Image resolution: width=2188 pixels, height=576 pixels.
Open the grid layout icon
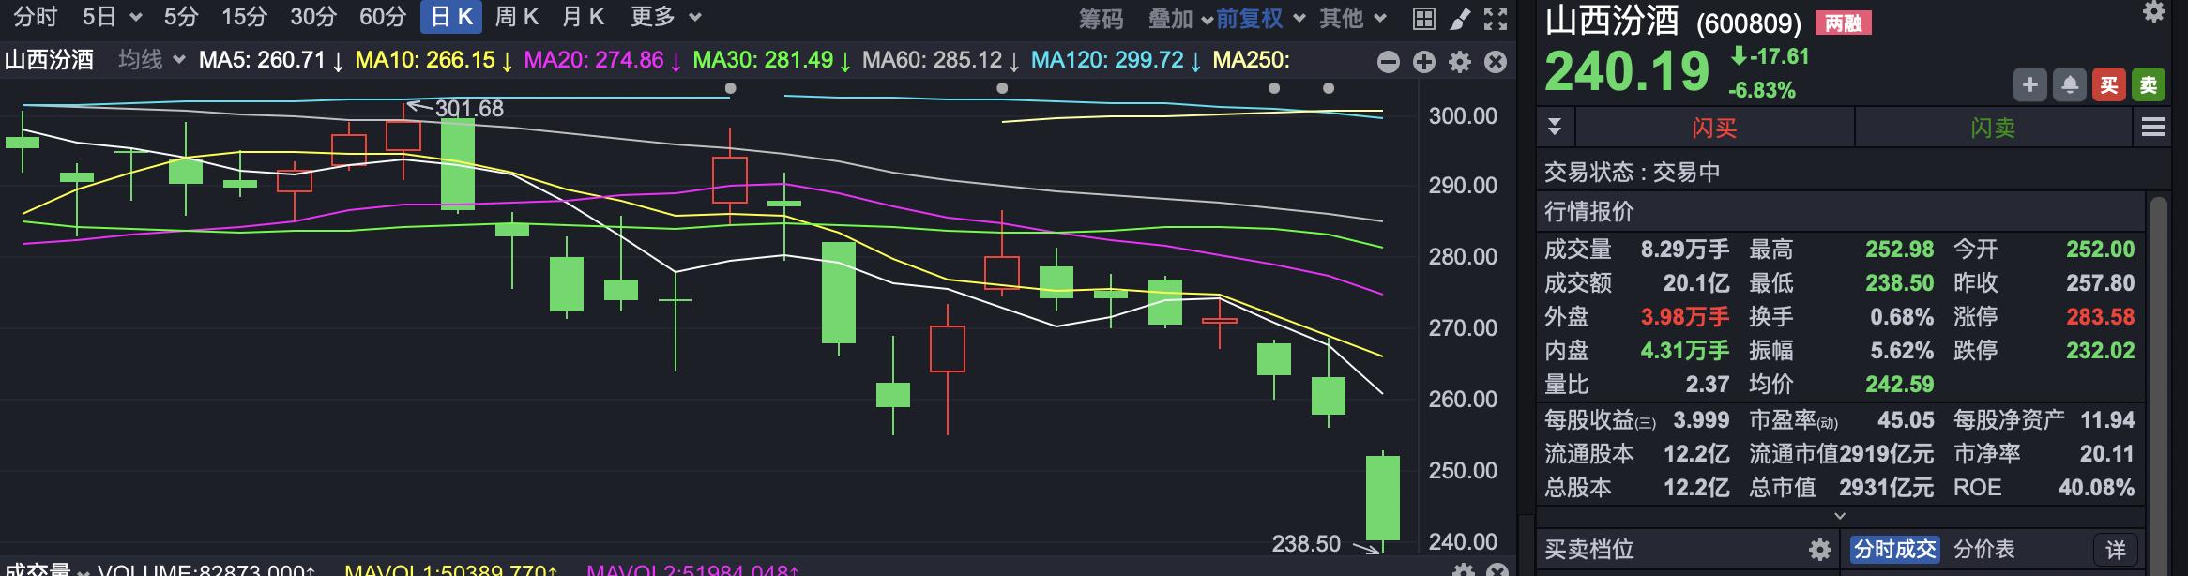1423,18
